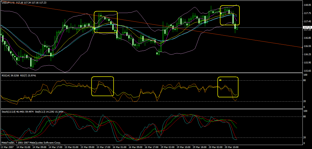Click the 20 Mar 10:00 time label
The height and width of the screenshot is (149, 312).
point(231,147)
